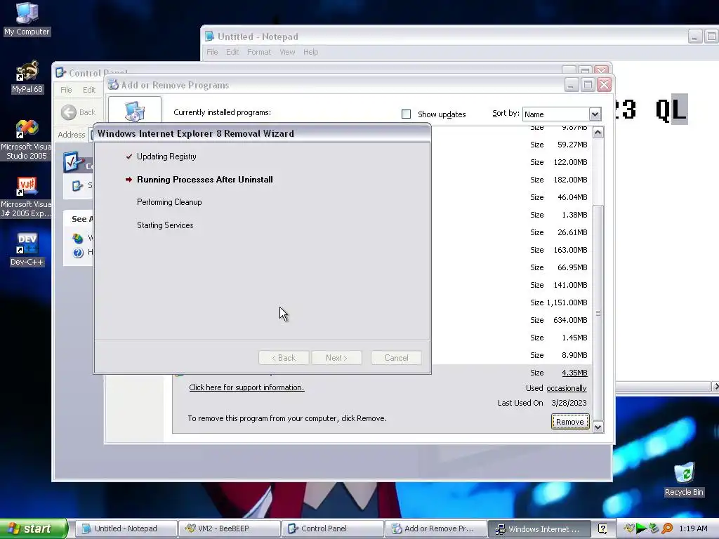Click the taskbar clock showing 1:19 AM
This screenshot has height=539, width=719.
click(693, 528)
